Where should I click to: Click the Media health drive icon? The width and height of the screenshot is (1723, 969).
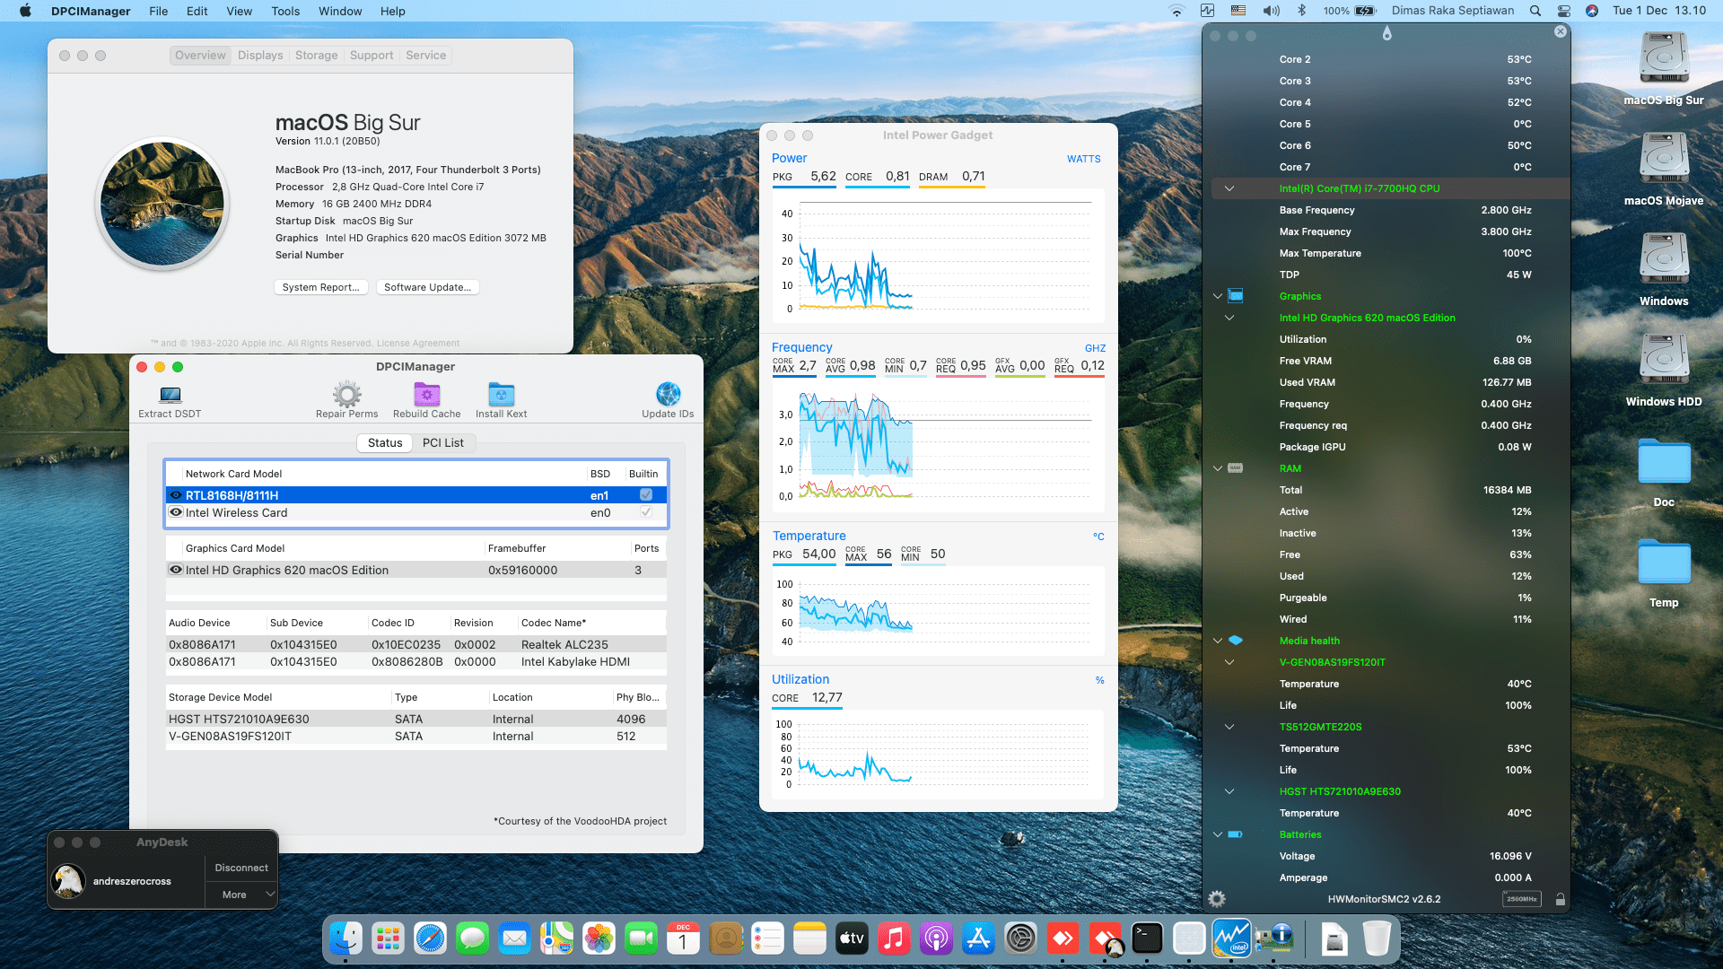[1236, 641]
